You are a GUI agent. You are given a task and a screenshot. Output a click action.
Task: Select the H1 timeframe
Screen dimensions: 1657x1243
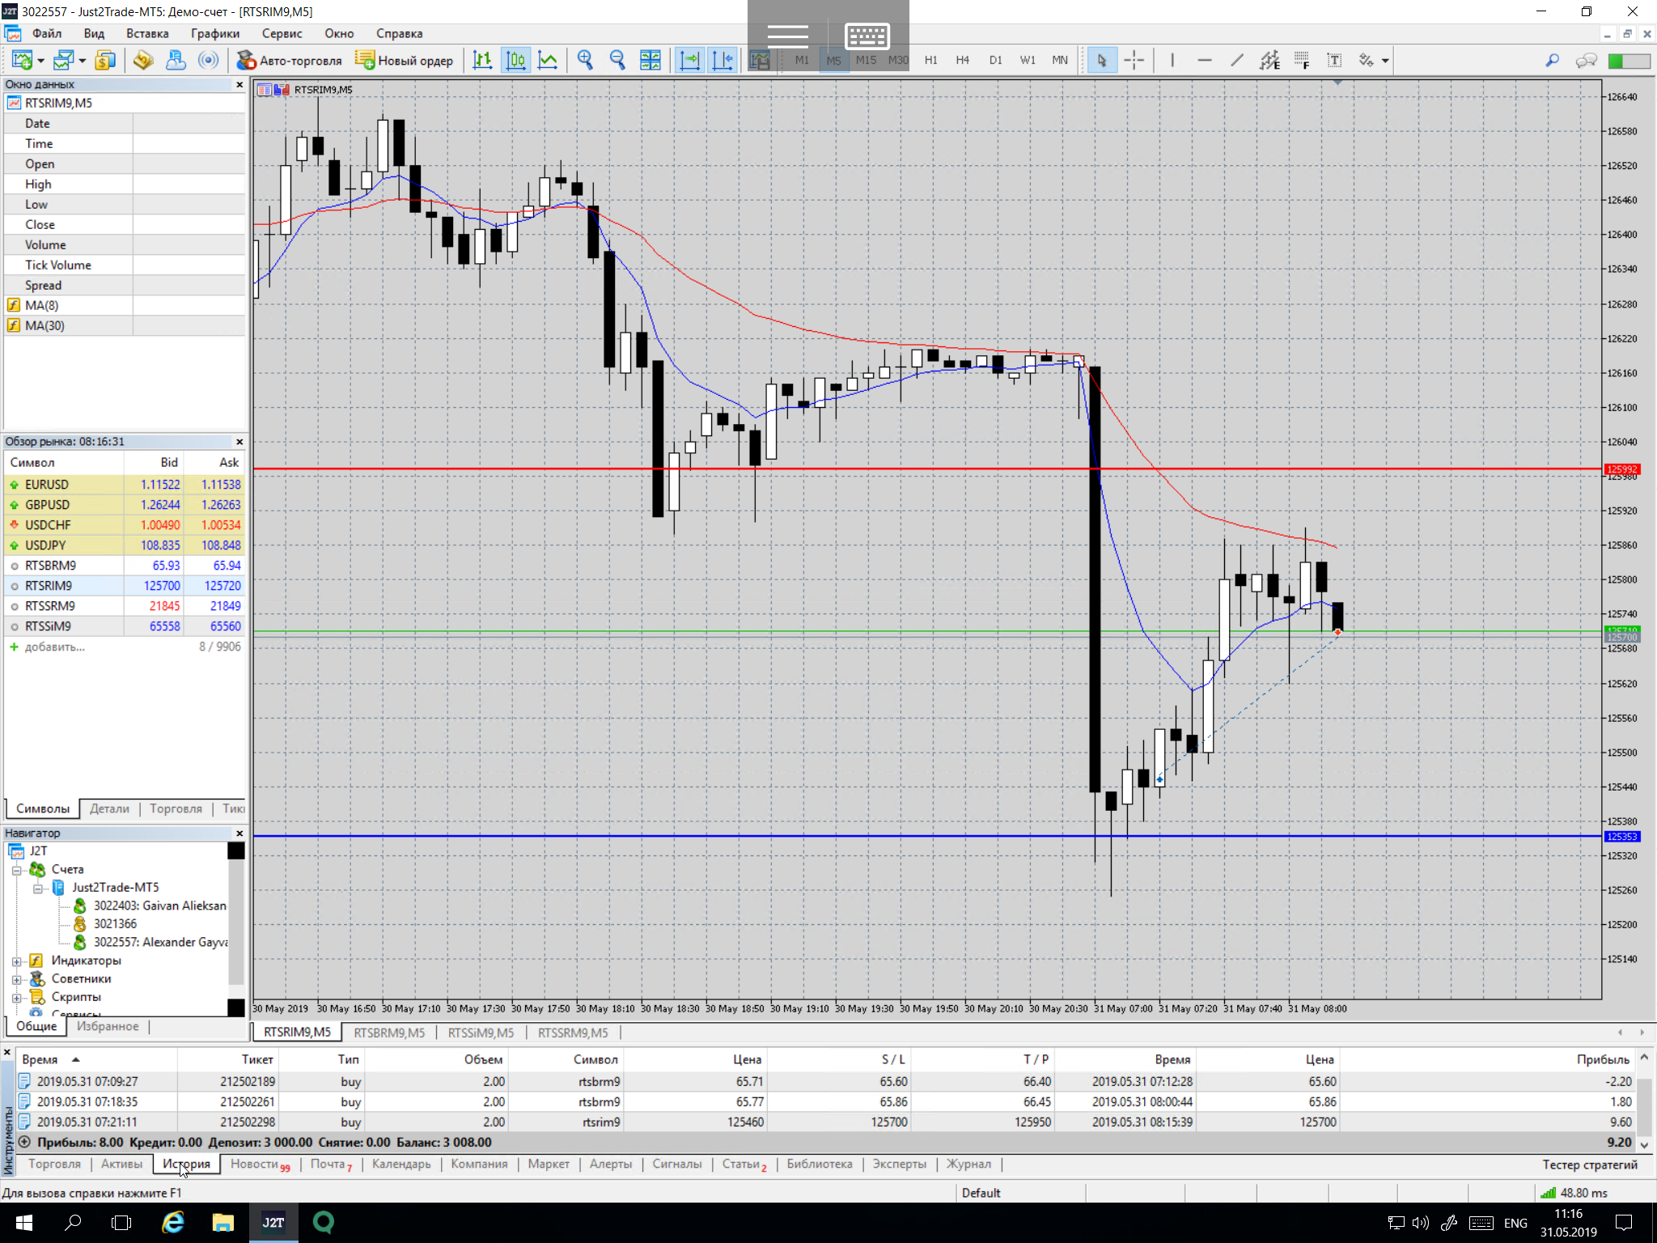coord(930,60)
